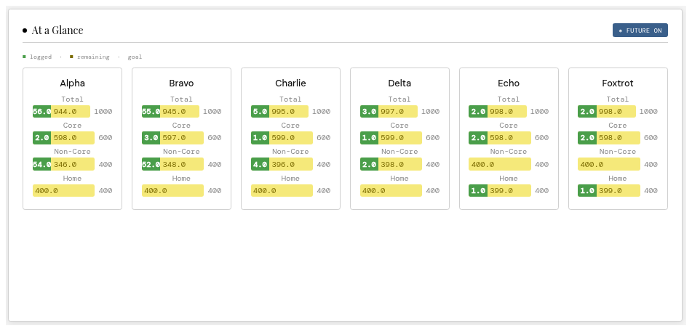Click Echo's Home 1.0 logged segment
The image size is (692, 331).
pos(478,191)
